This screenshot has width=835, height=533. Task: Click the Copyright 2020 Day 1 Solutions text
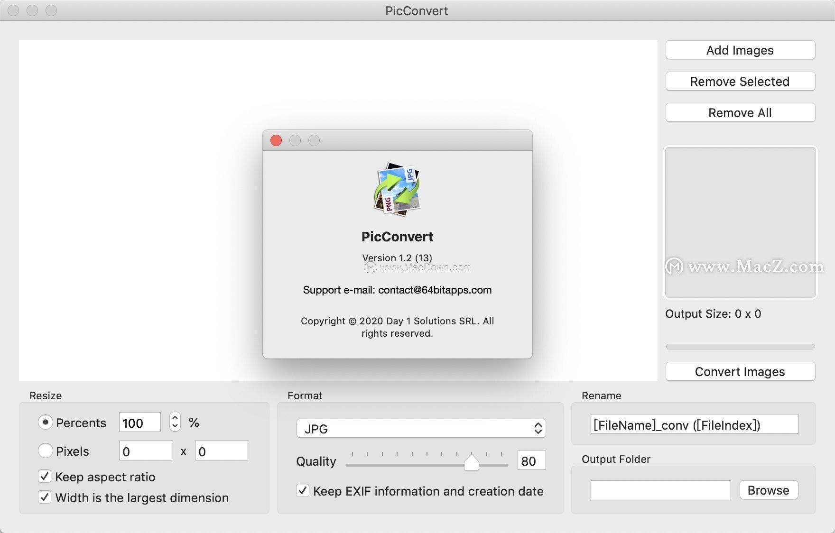click(x=398, y=327)
